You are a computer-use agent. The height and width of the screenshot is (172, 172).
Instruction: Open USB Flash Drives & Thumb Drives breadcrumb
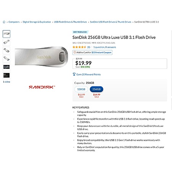click(x=70, y=22)
